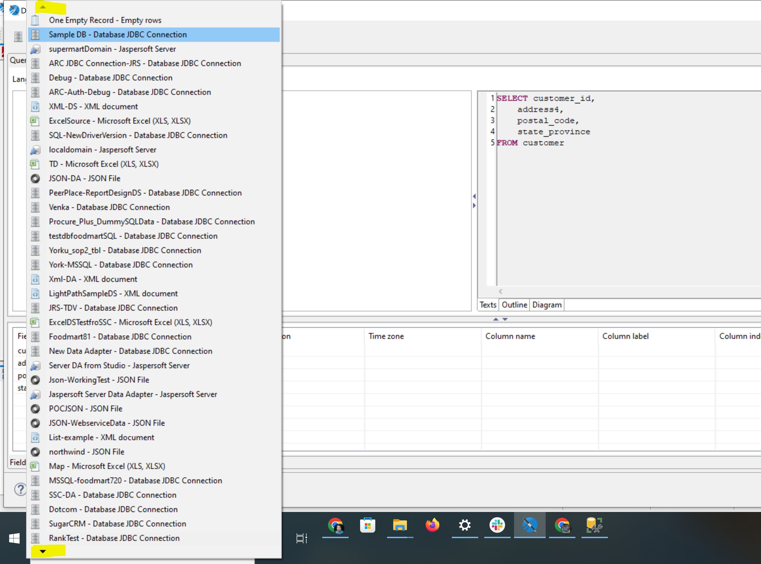Choose Dotcom Database JDBC Connection
The image size is (761, 564).
click(x=154, y=509)
